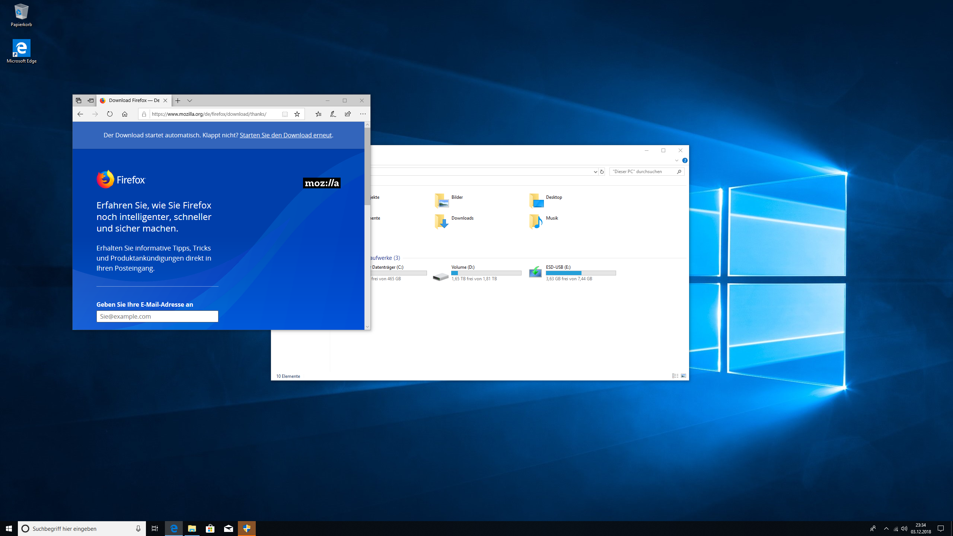
Task: Switch Explorer to details view toggle
Action: tap(675, 376)
